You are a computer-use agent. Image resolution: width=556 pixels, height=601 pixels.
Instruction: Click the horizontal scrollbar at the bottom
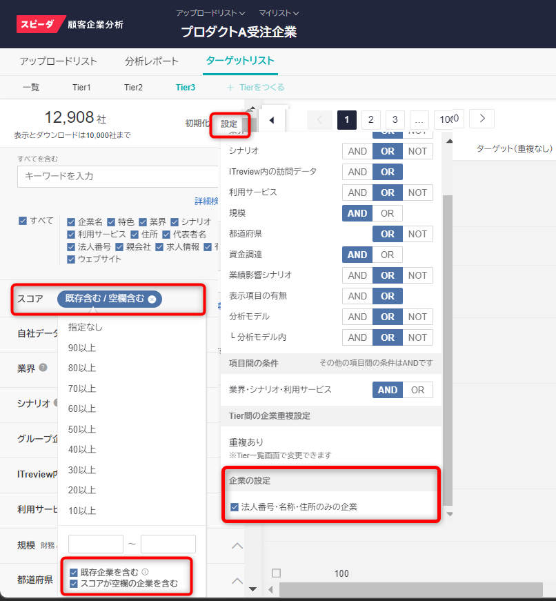pyautogui.click(x=407, y=589)
